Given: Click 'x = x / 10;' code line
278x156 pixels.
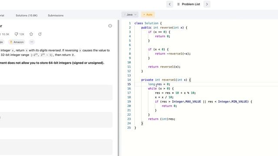Looking at the screenshot, I should tap(164, 97).
